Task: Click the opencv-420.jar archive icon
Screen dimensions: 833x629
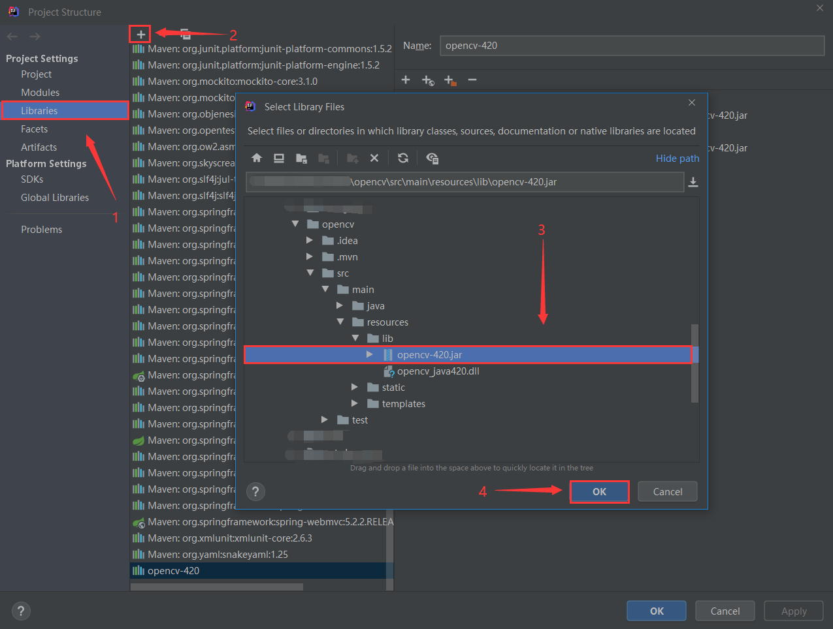Action: tap(388, 355)
